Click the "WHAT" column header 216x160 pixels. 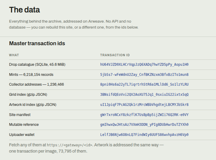click(14, 55)
